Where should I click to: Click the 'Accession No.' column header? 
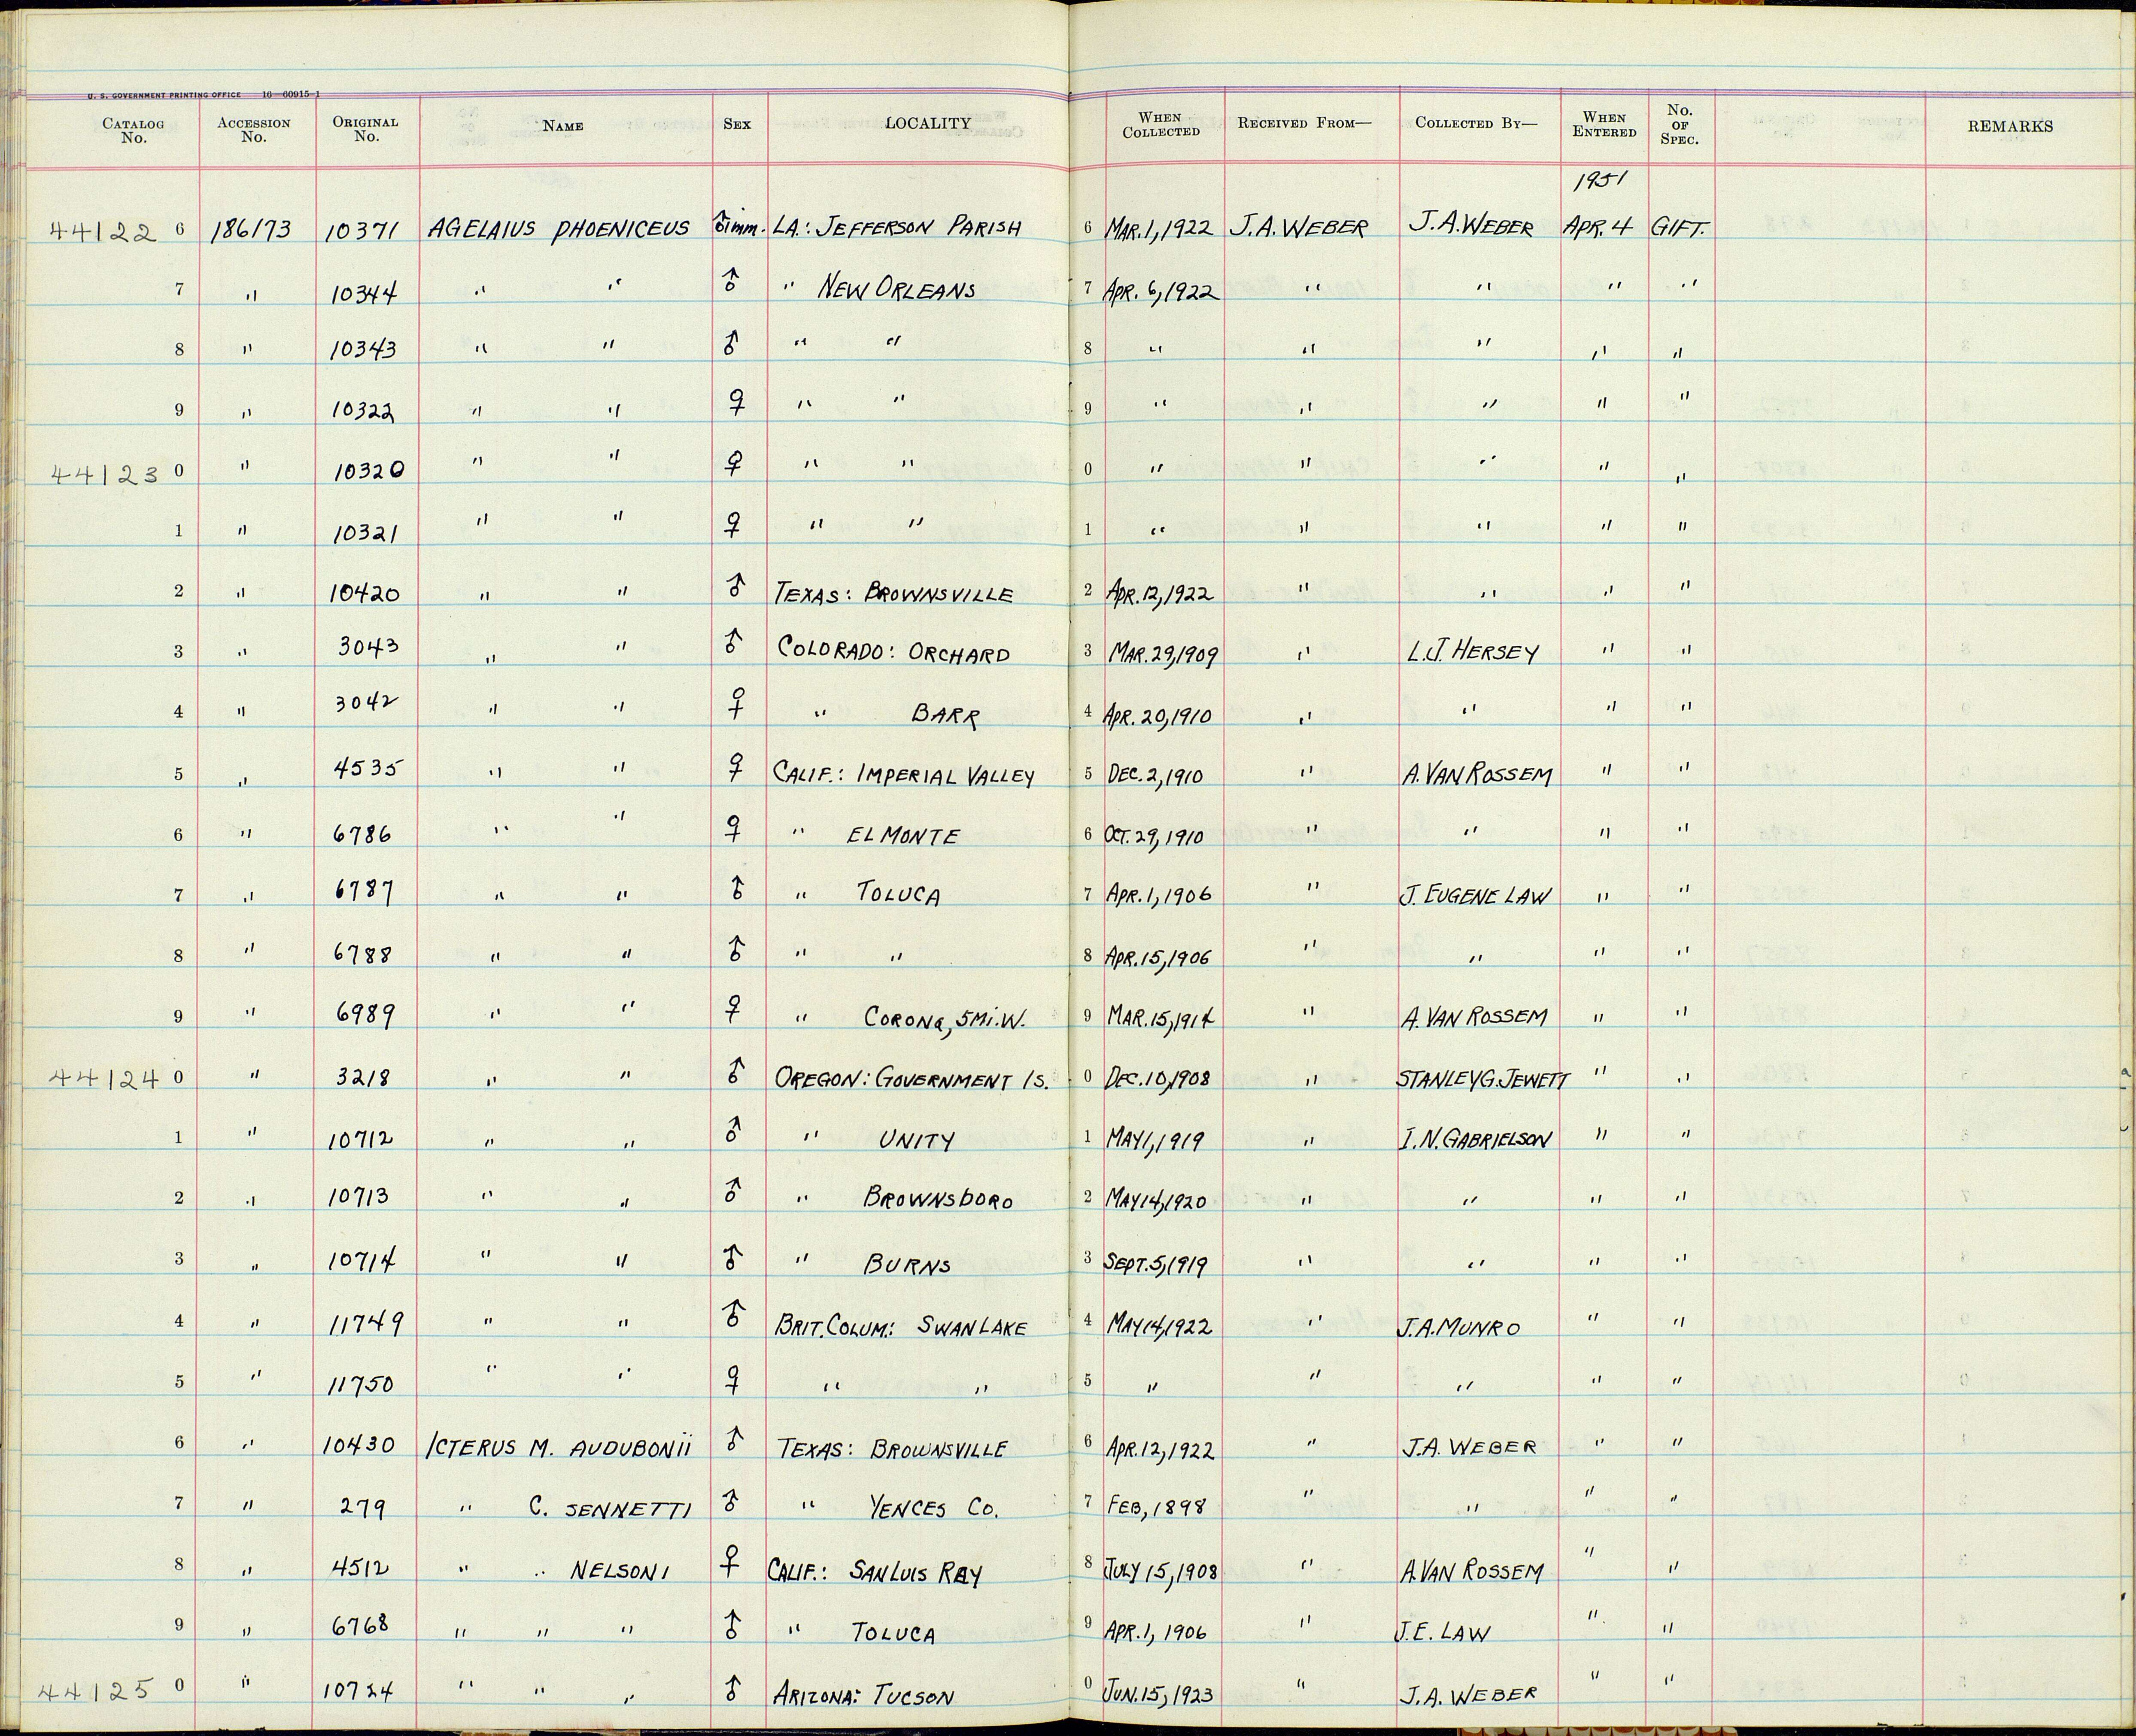click(x=254, y=131)
